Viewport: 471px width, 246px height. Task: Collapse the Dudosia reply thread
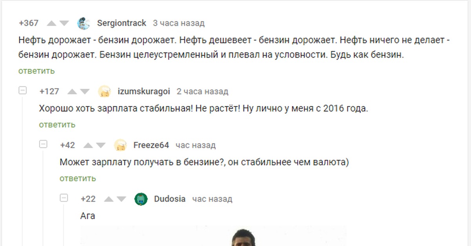pyautogui.click(x=64, y=198)
